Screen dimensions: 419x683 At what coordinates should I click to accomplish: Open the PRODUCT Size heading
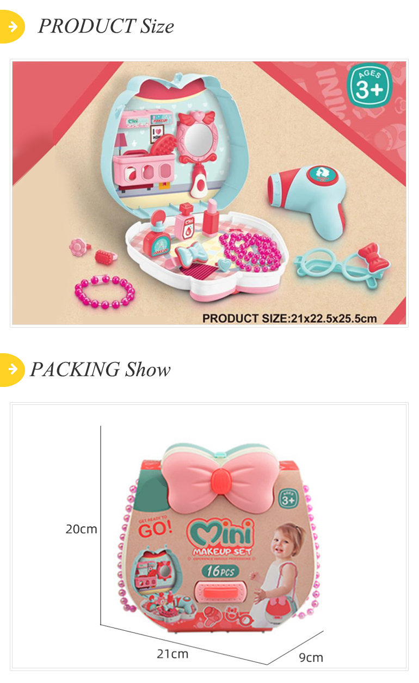tap(106, 26)
